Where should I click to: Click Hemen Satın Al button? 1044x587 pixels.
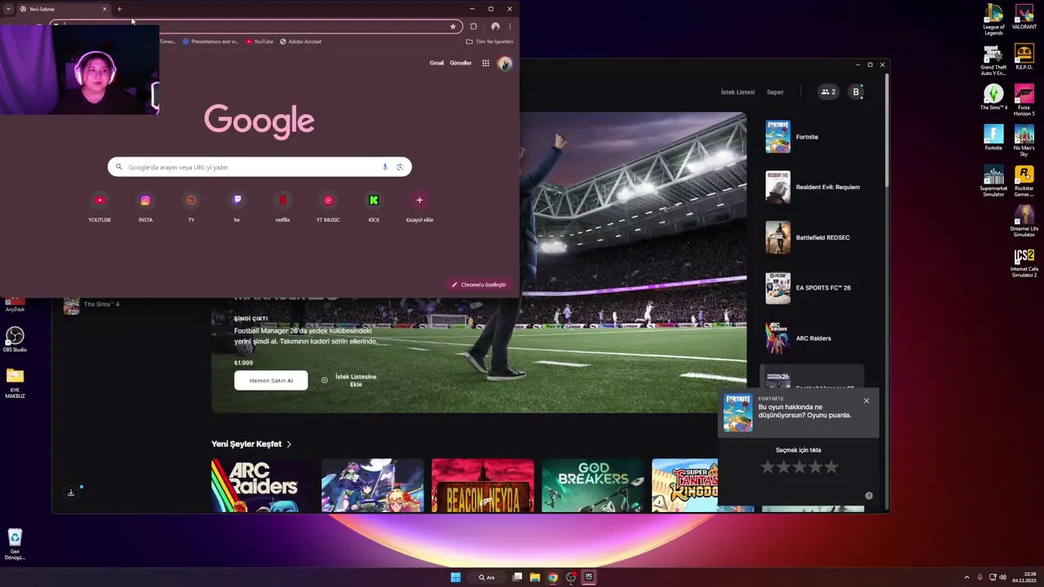point(271,381)
